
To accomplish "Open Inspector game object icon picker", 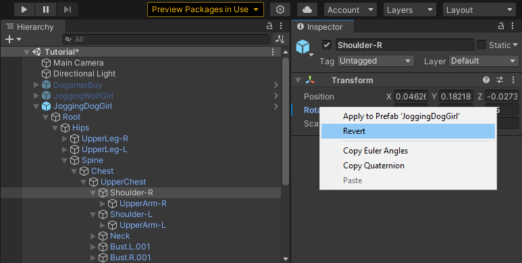I will [305, 48].
